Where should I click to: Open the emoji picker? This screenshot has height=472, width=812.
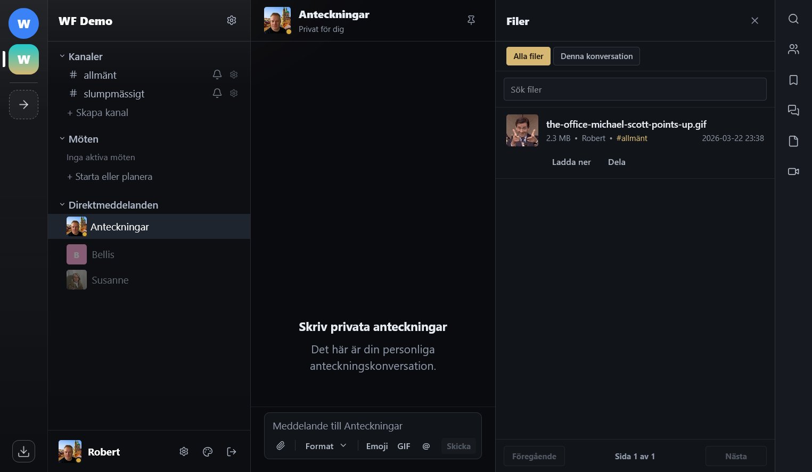click(376, 446)
